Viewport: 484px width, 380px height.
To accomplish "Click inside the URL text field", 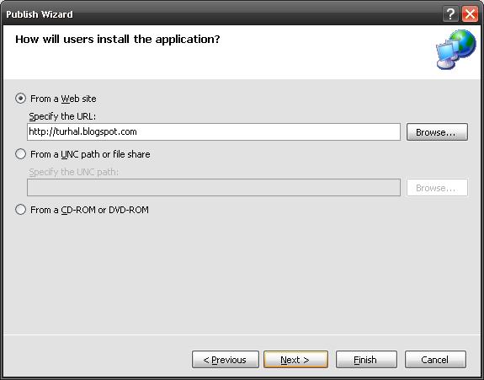I will point(214,132).
